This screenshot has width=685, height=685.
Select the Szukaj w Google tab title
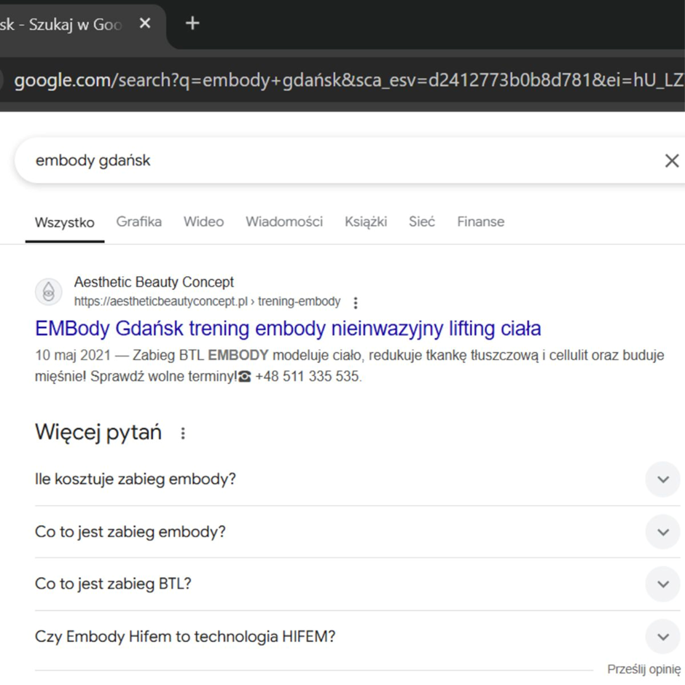61,25
